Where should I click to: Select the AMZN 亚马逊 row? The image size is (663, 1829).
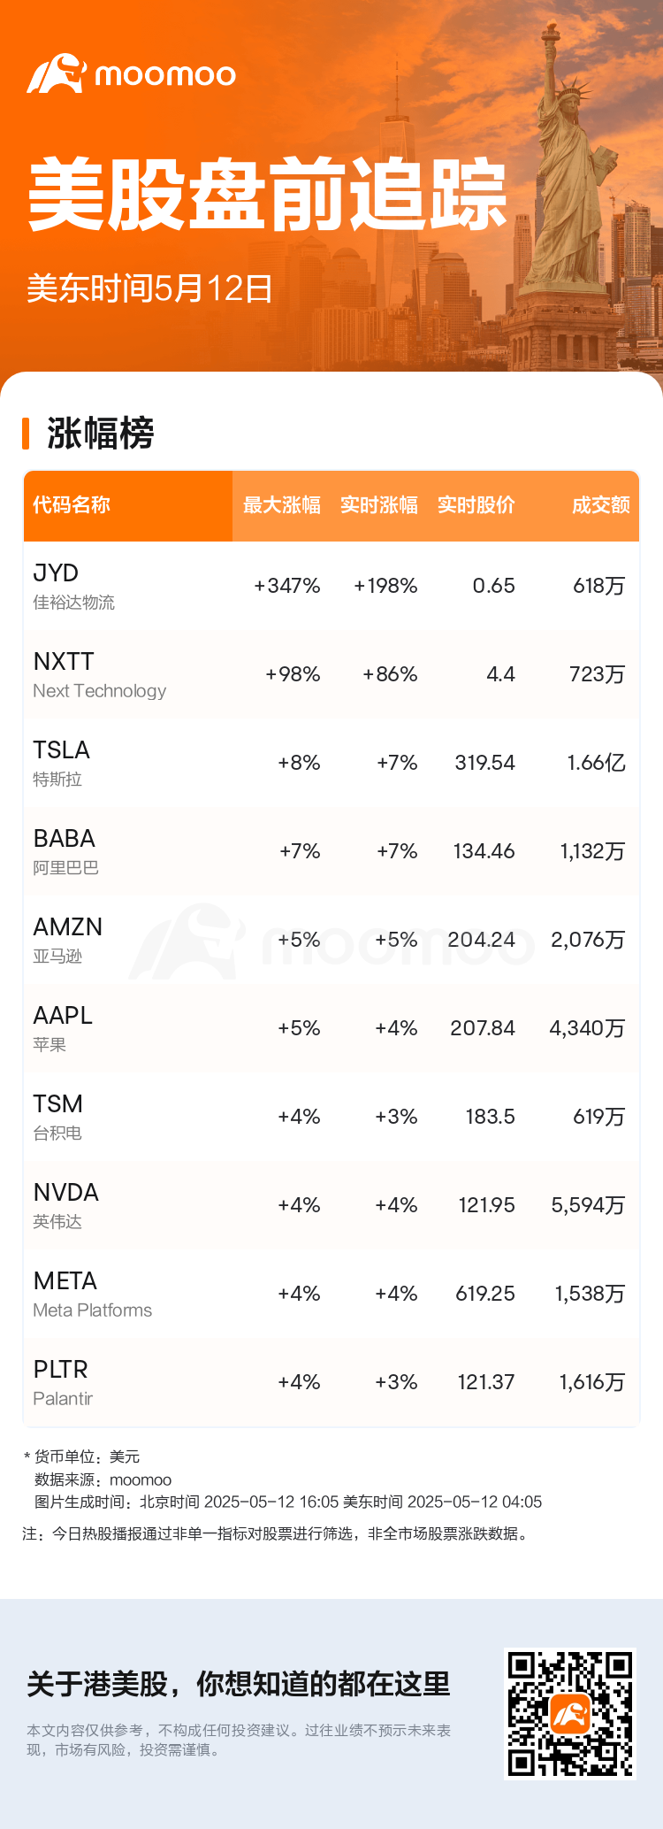(331, 940)
